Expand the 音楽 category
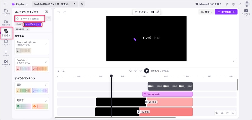 tap(46, 85)
